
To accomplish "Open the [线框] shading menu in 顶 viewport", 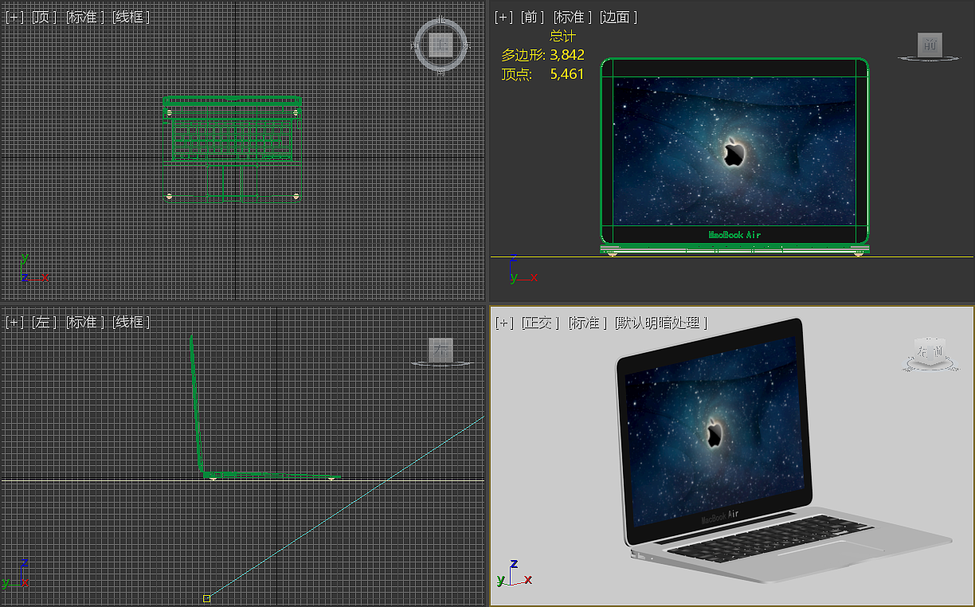I will coord(131,17).
